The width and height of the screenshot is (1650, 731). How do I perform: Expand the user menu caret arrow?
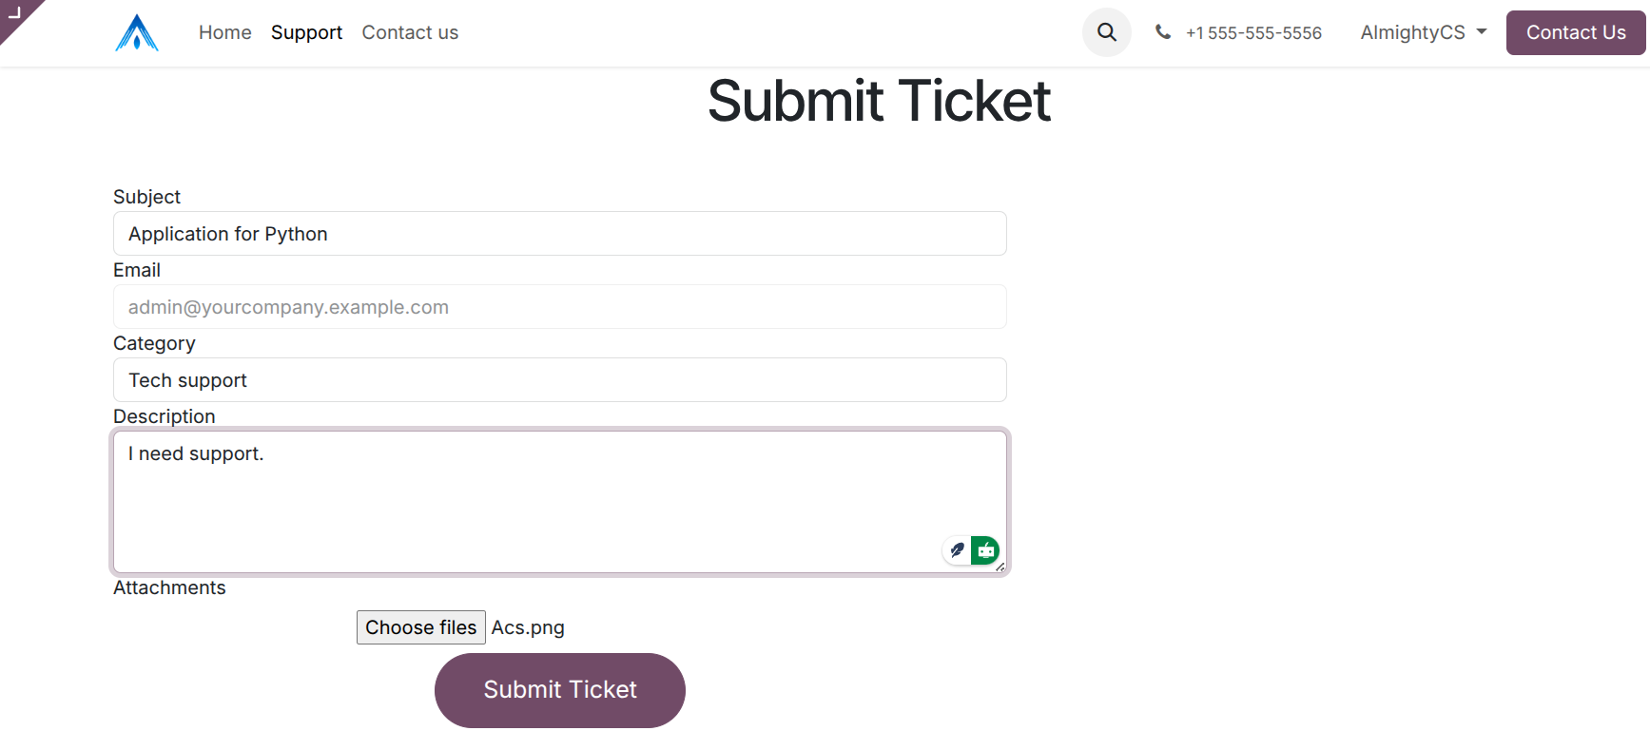coord(1482,31)
